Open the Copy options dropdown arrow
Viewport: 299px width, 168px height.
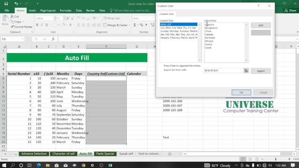click(x=23, y=22)
